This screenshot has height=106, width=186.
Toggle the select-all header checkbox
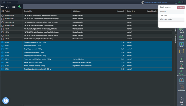tap(2, 11)
